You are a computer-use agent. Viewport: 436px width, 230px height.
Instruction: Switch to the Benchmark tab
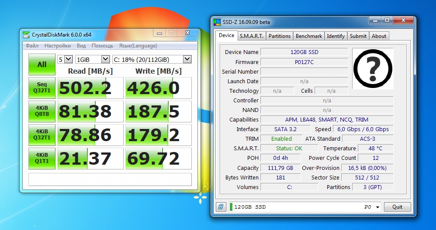pos(308,36)
